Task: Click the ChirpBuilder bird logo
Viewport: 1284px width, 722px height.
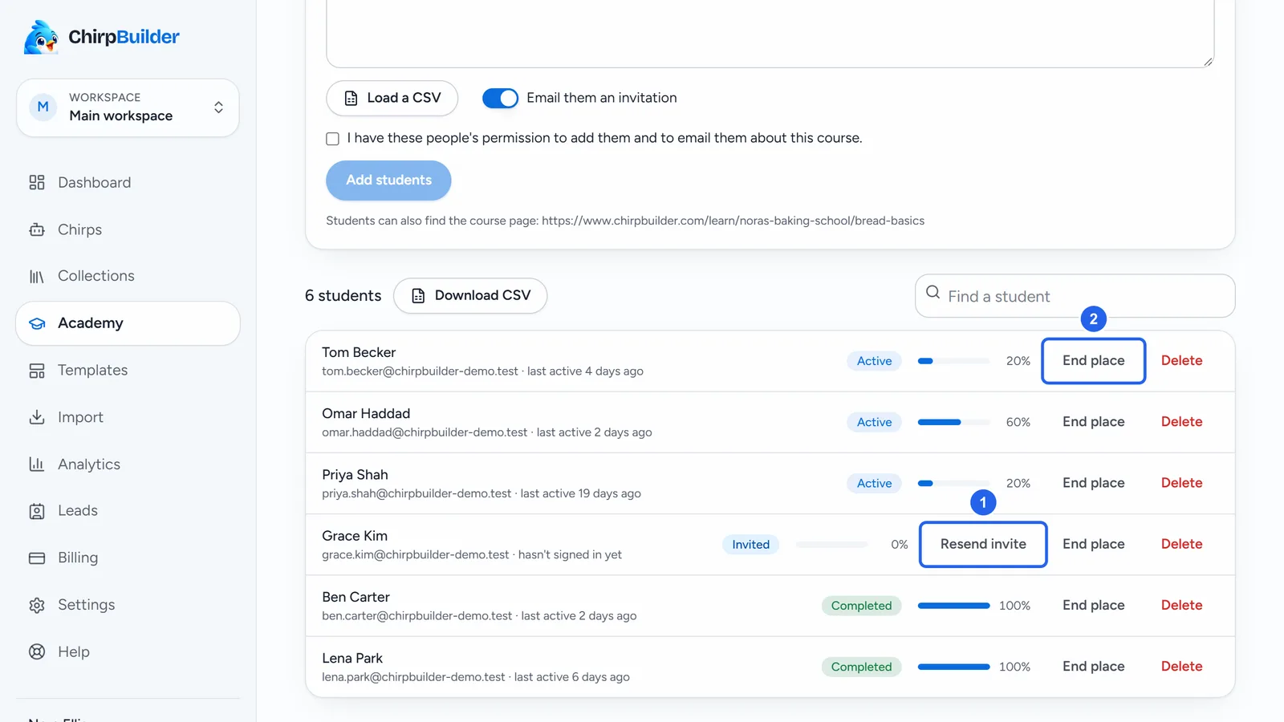Action: coord(41,37)
